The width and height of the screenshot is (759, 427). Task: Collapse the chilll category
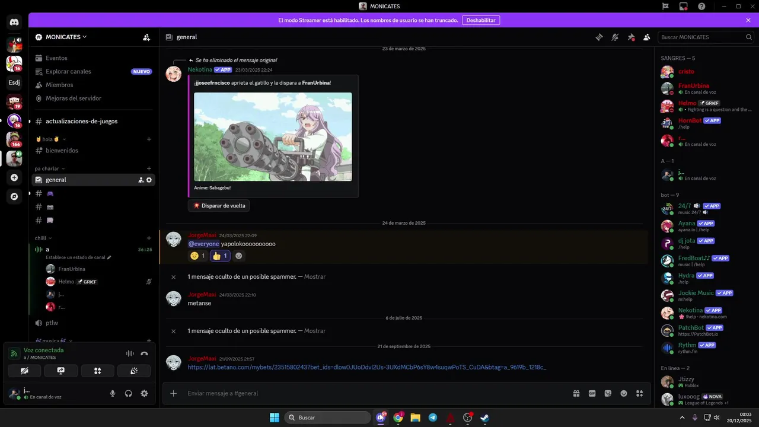click(43, 238)
